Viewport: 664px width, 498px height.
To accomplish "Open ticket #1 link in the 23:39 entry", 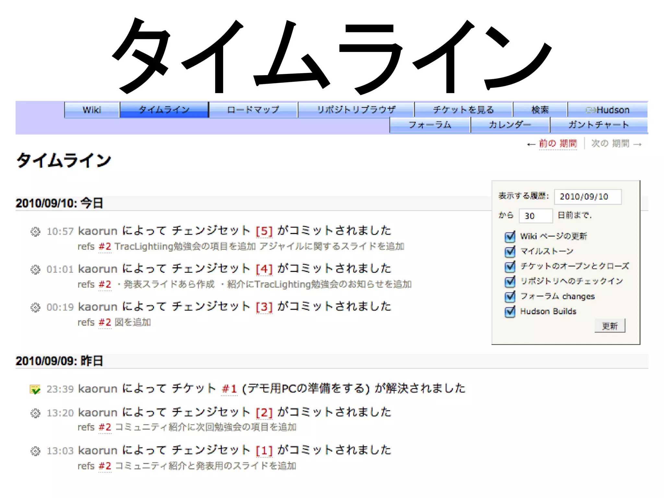I will 229,389.
